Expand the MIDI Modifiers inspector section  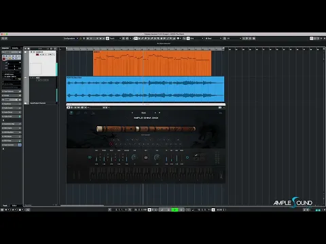[x=12, y=132]
